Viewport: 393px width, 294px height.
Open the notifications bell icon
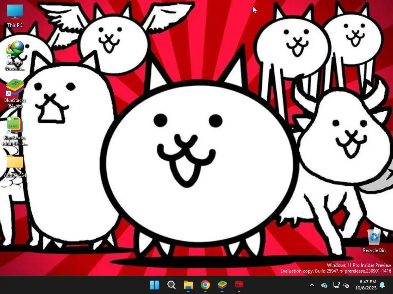pos(383,285)
